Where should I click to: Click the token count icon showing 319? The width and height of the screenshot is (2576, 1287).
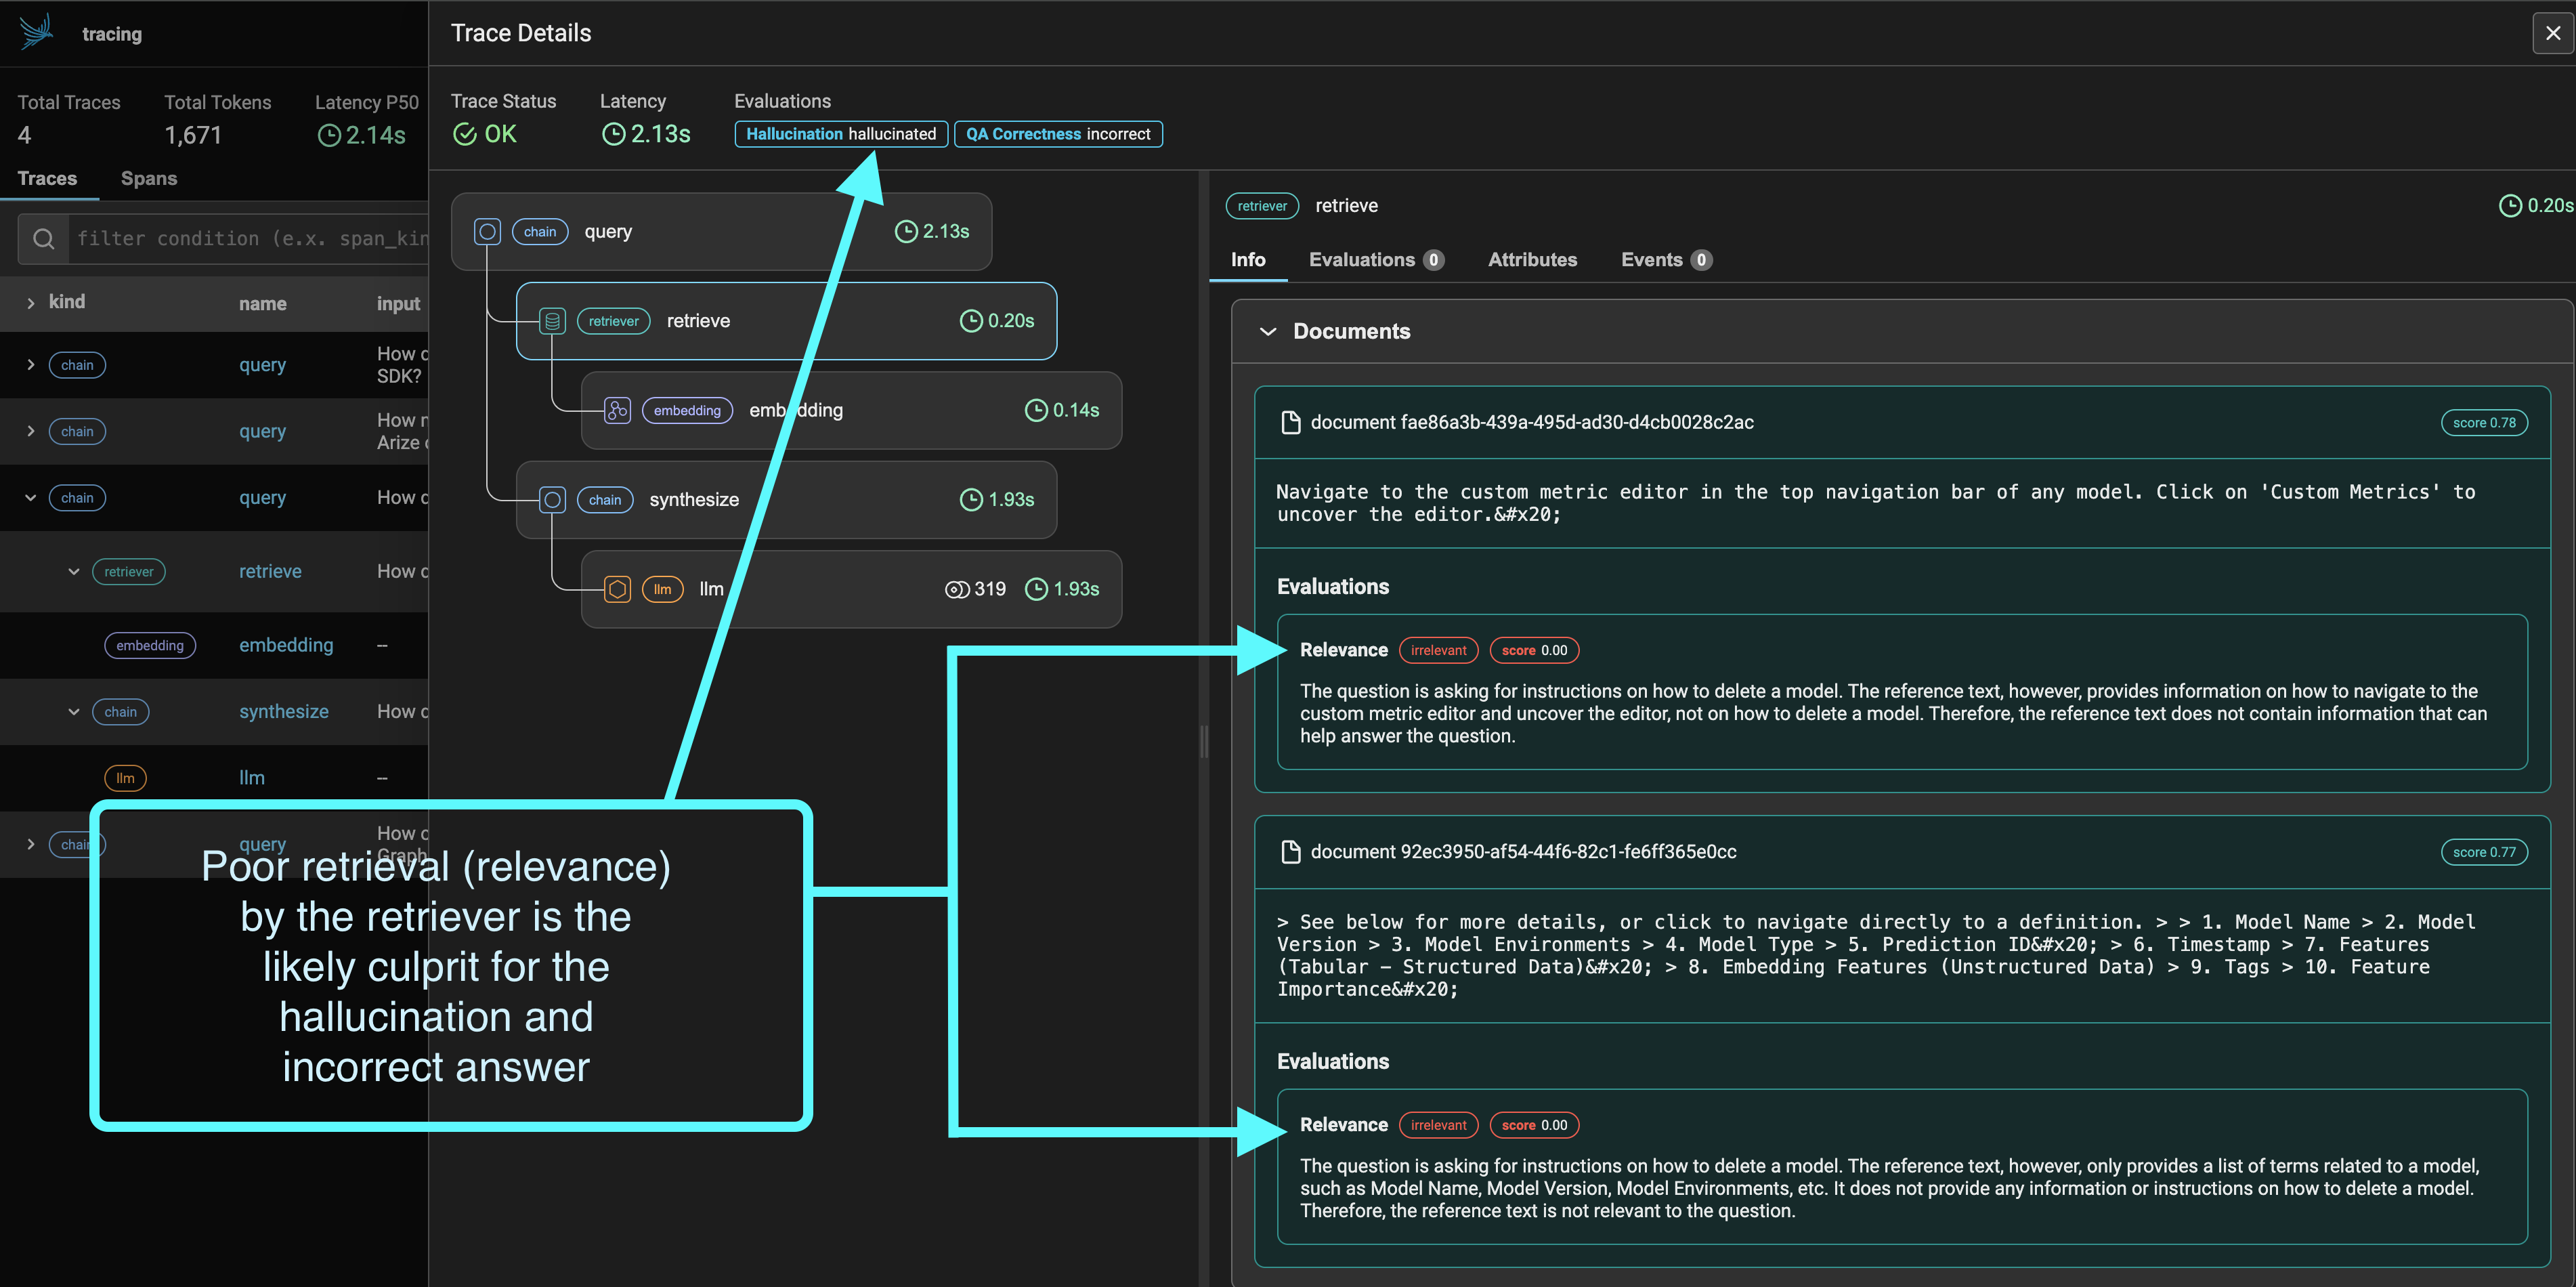(956, 589)
